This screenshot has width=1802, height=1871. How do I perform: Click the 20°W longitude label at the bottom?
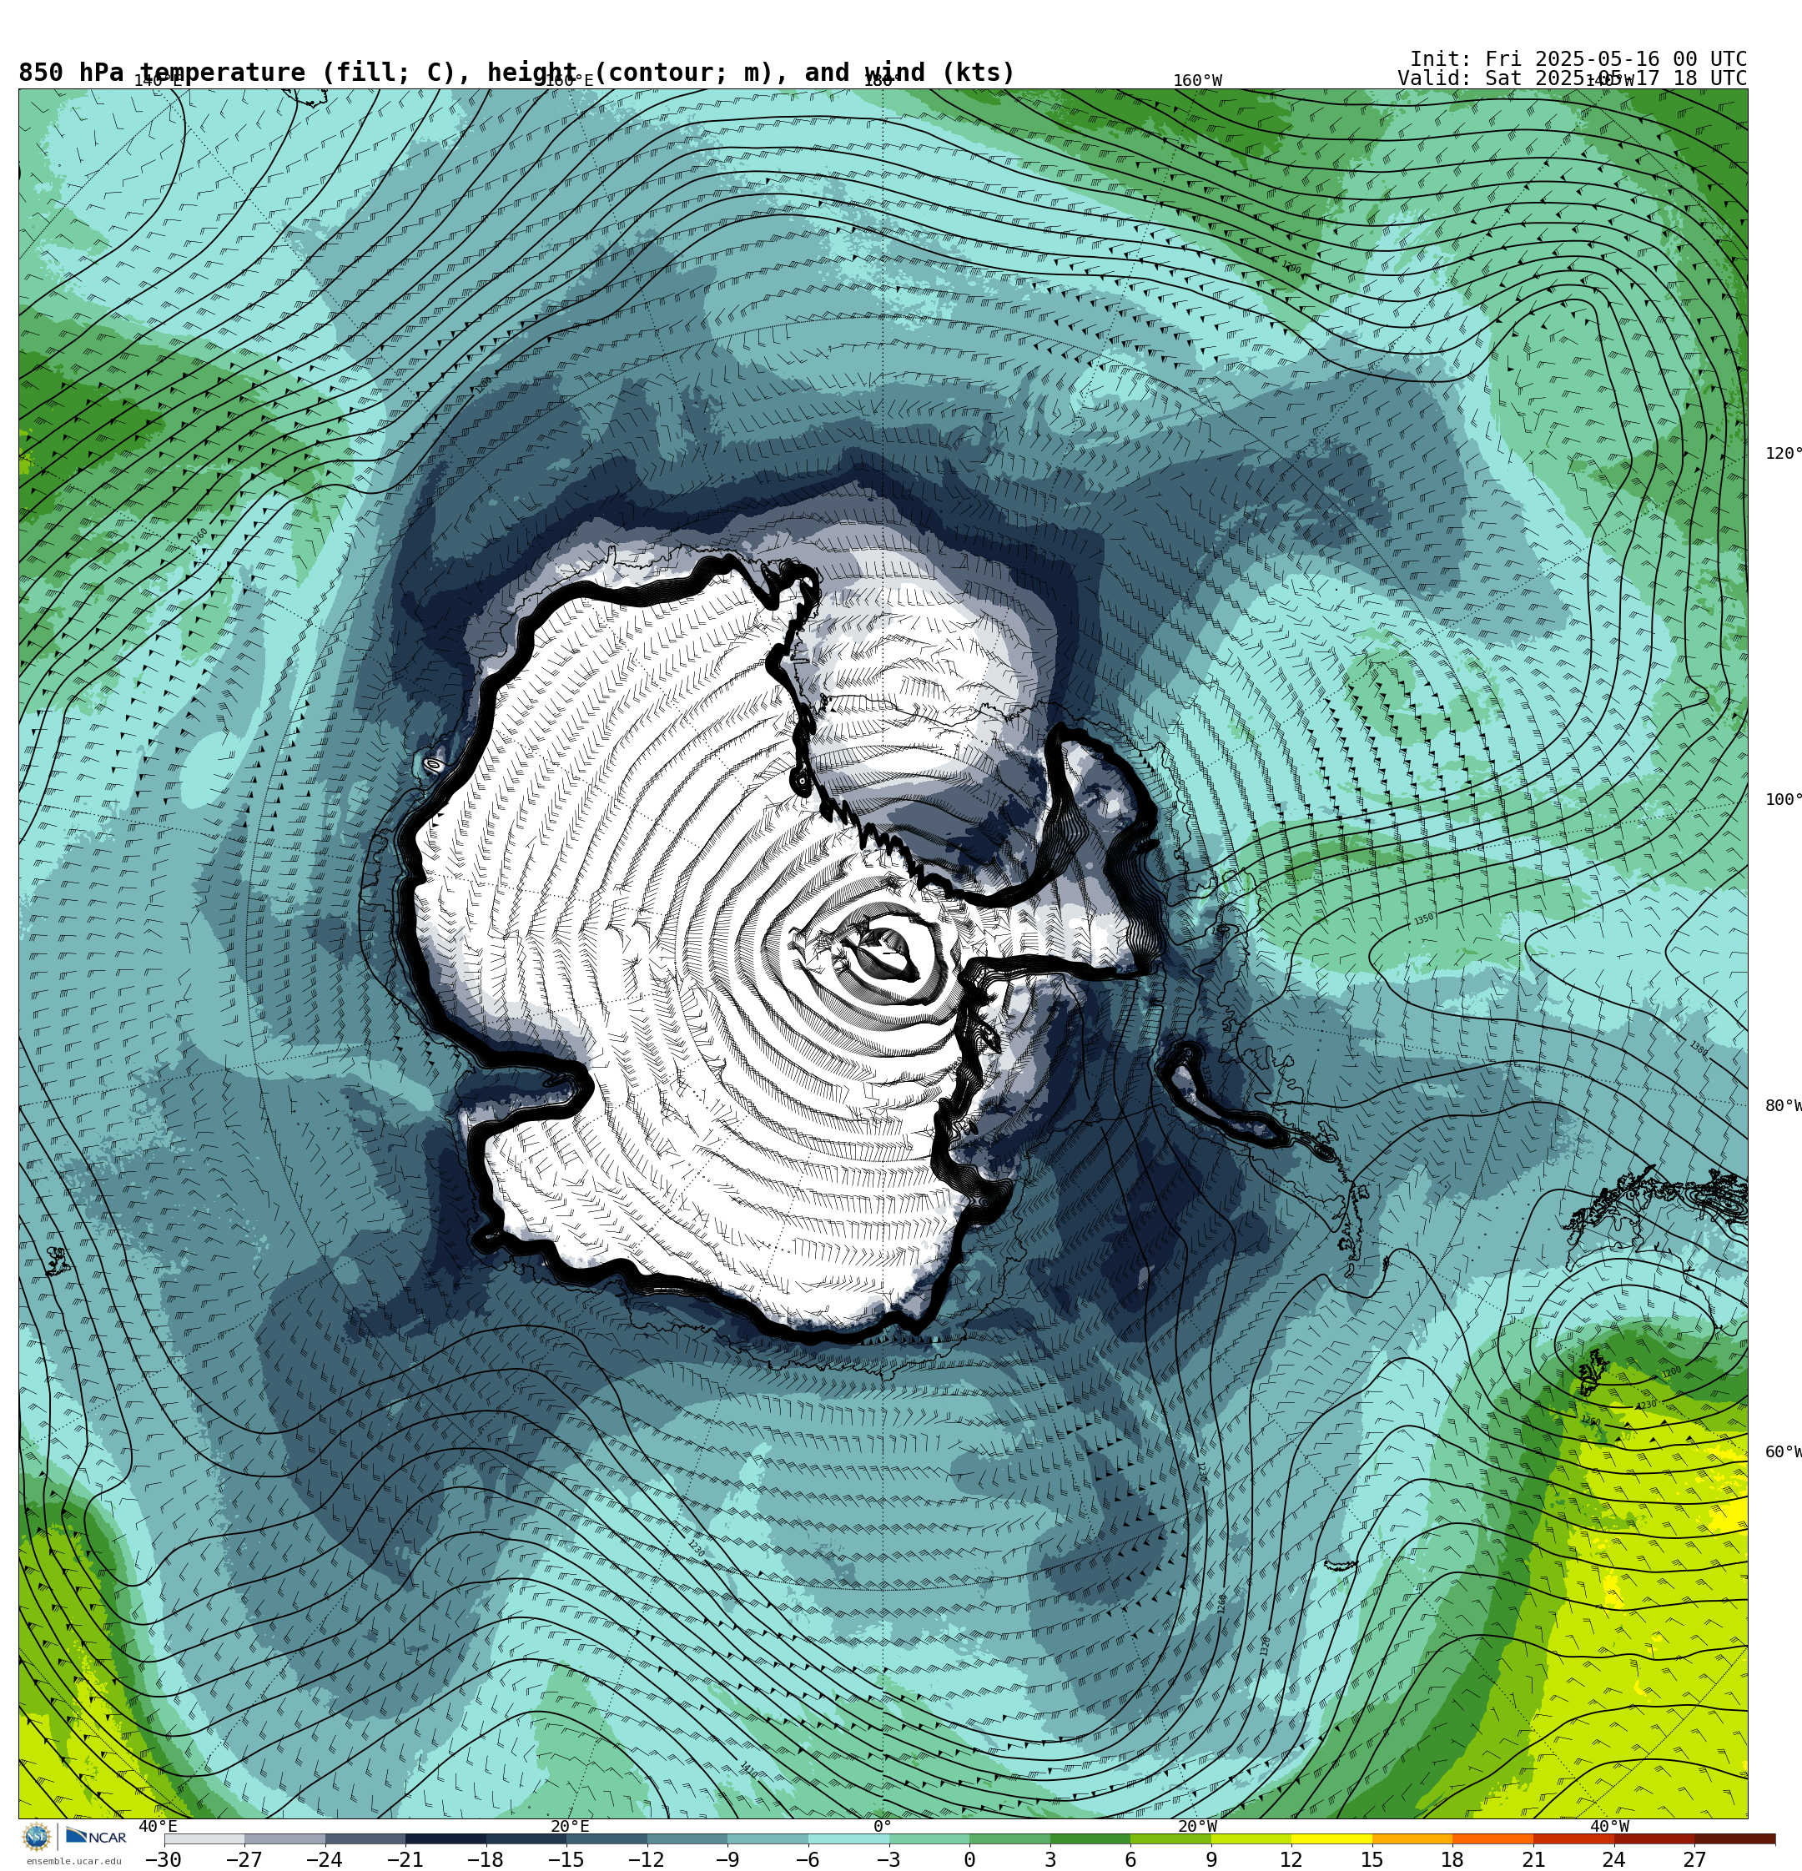(x=1197, y=1826)
